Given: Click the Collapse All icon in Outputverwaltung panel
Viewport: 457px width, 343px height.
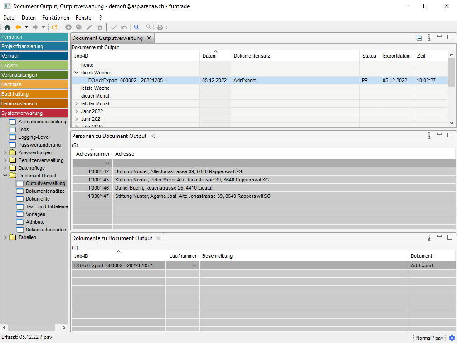Looking at the screenshot, I should click(x=419, y=38).
